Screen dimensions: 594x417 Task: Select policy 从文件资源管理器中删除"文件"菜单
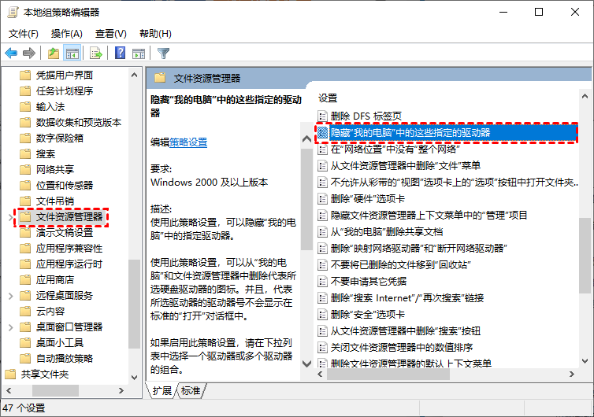point(406,165)
